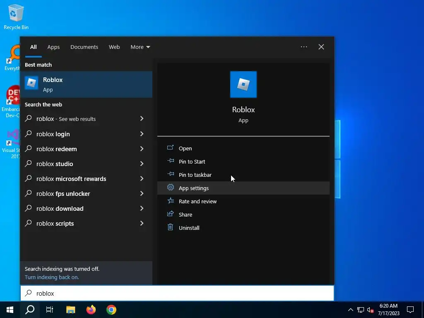
Task: Select the All tab
Action: click(x=33, y=47)
